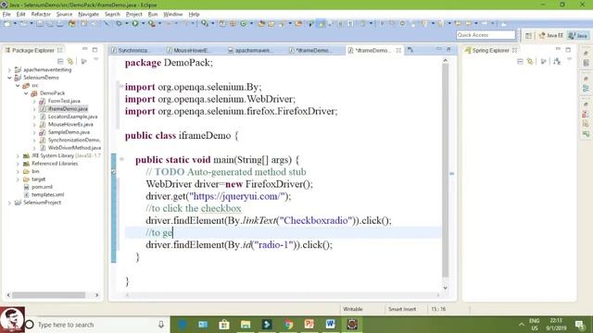Collapse the imports fold marker
The width and height of the screenshot is (593, 333).
click(121, 86)
